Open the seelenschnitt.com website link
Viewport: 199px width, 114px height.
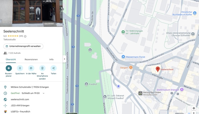coord(20,99)
